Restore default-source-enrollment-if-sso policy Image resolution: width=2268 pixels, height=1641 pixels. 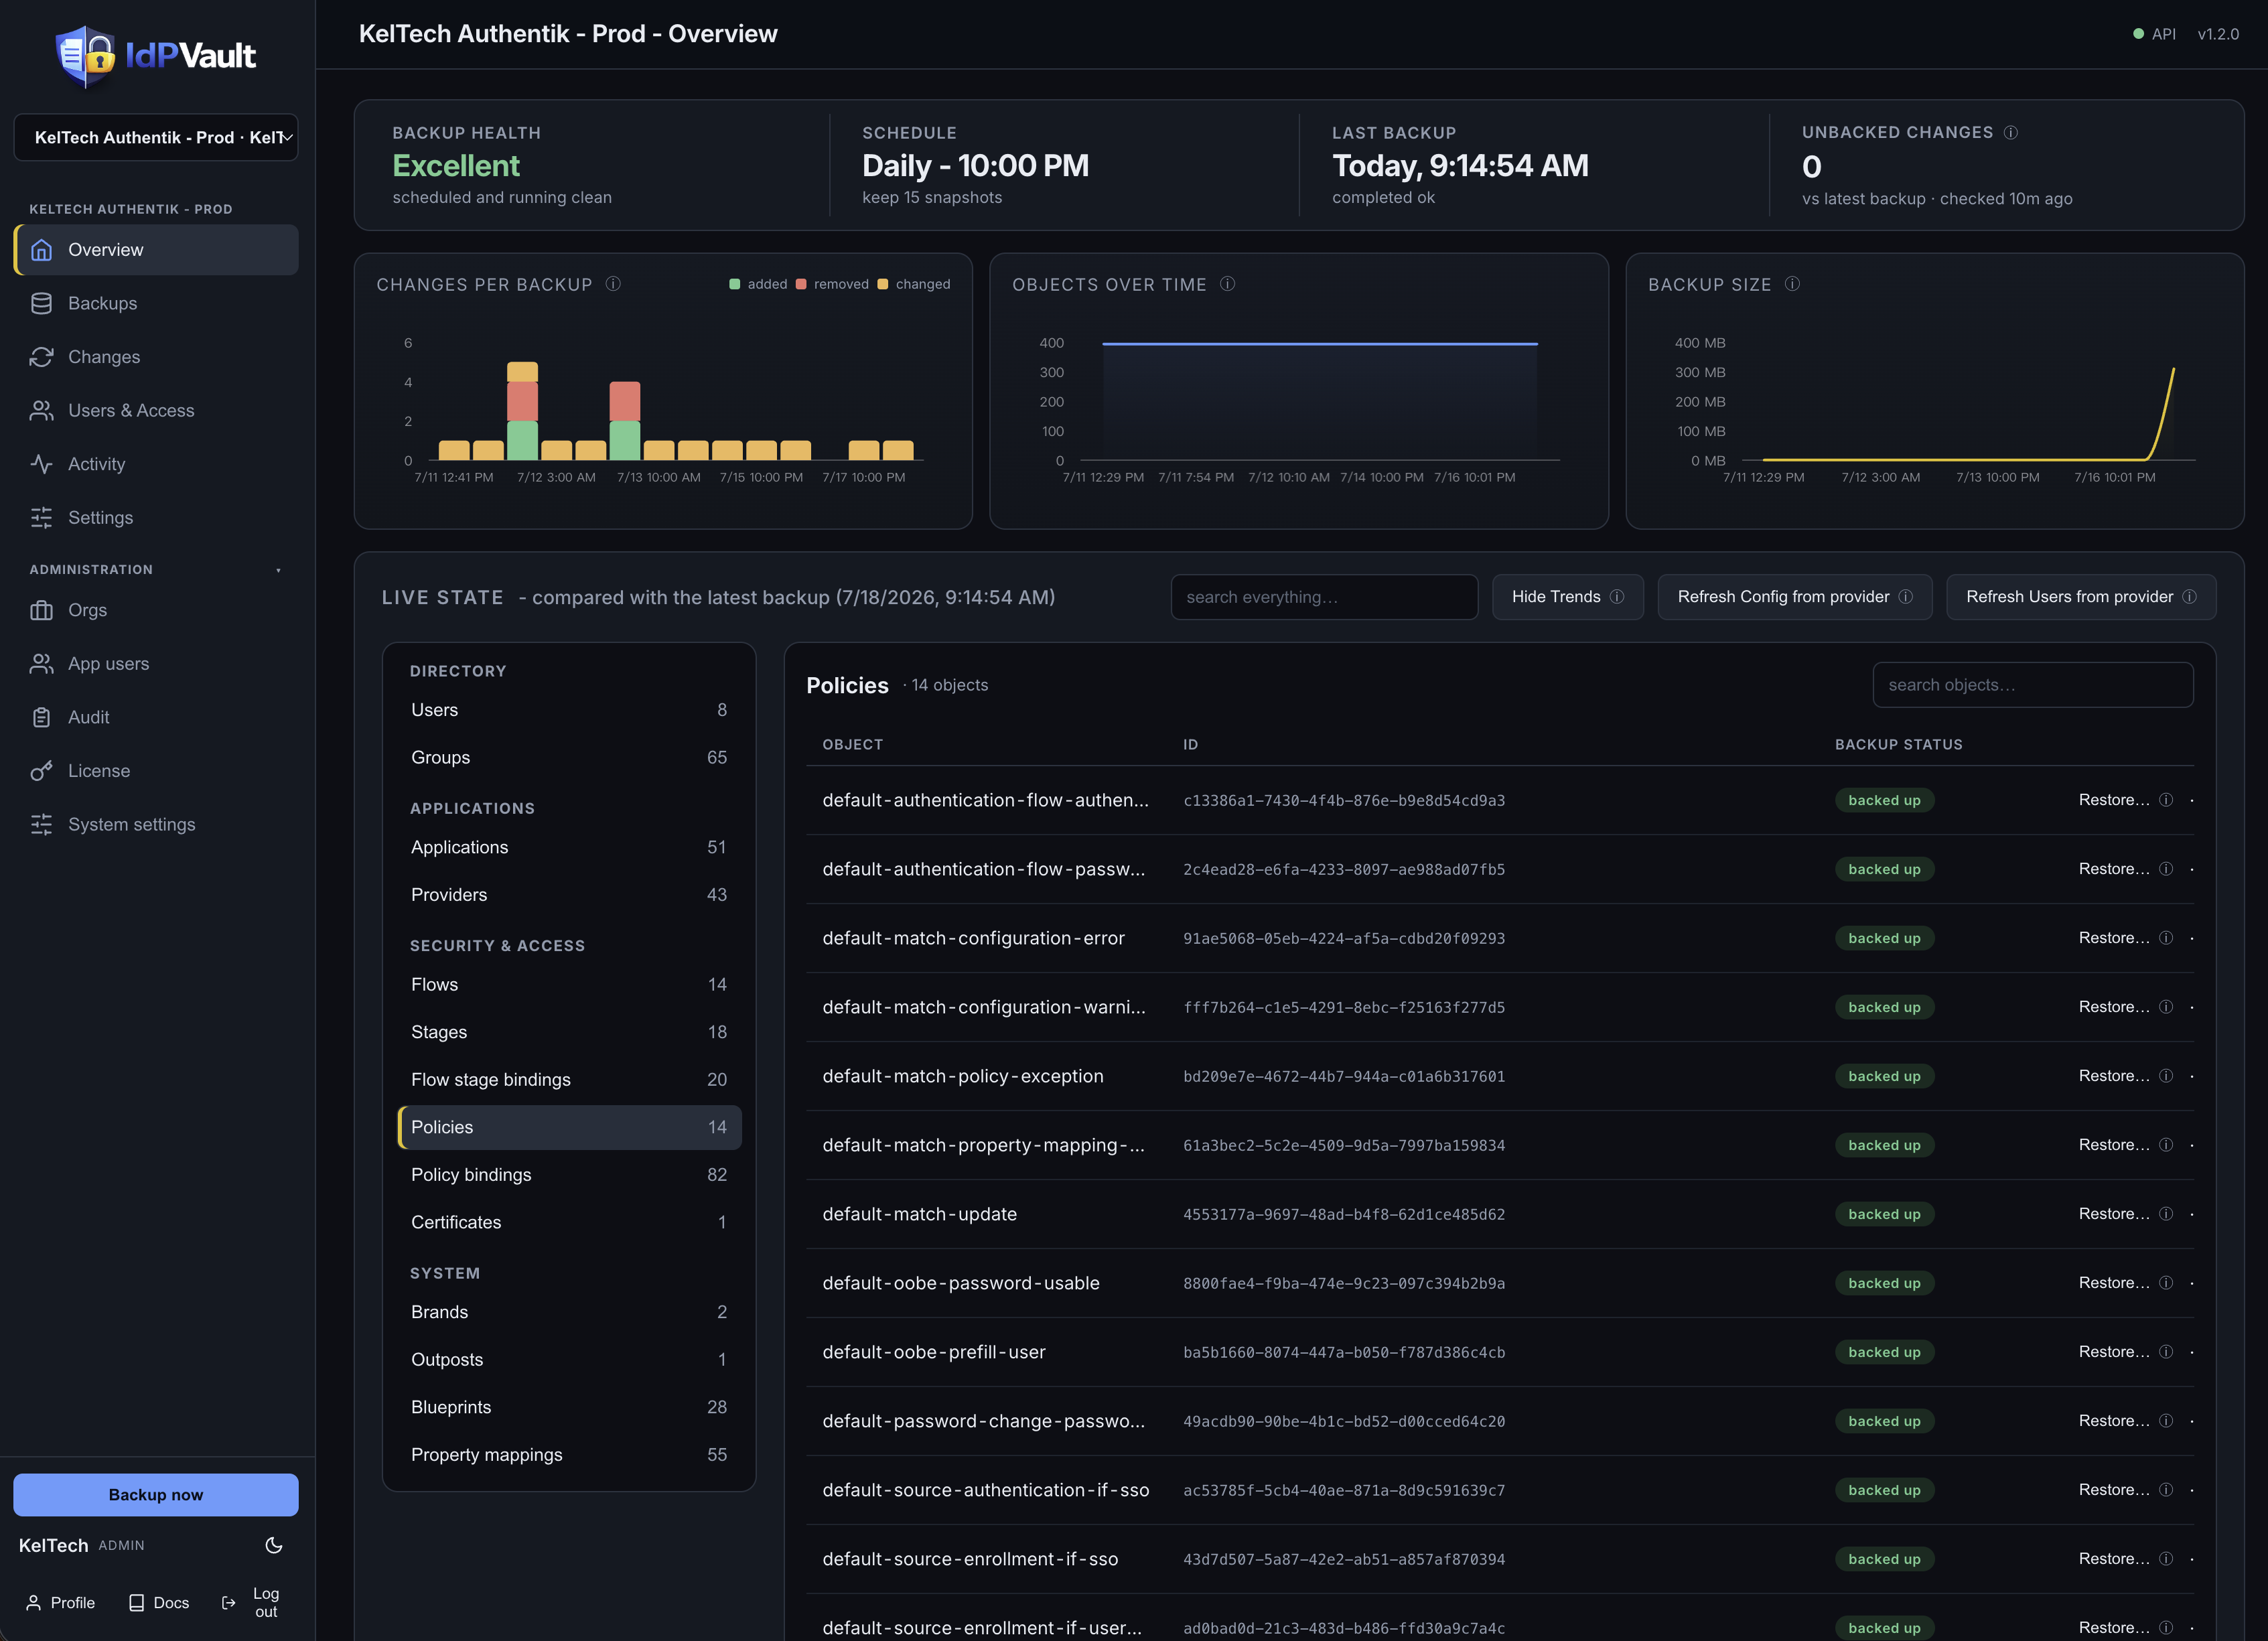tap(2113, 1559)
